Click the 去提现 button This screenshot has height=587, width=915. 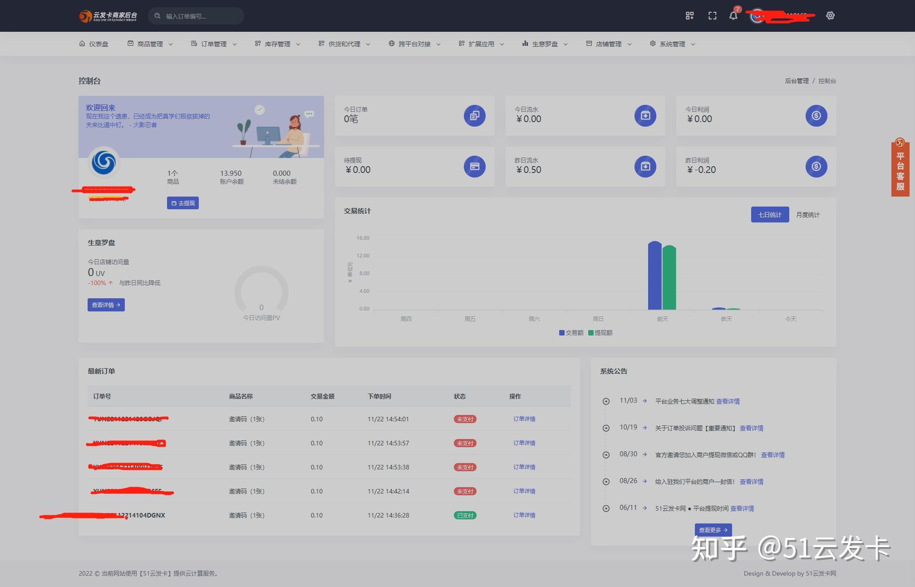tap(183, 203)
